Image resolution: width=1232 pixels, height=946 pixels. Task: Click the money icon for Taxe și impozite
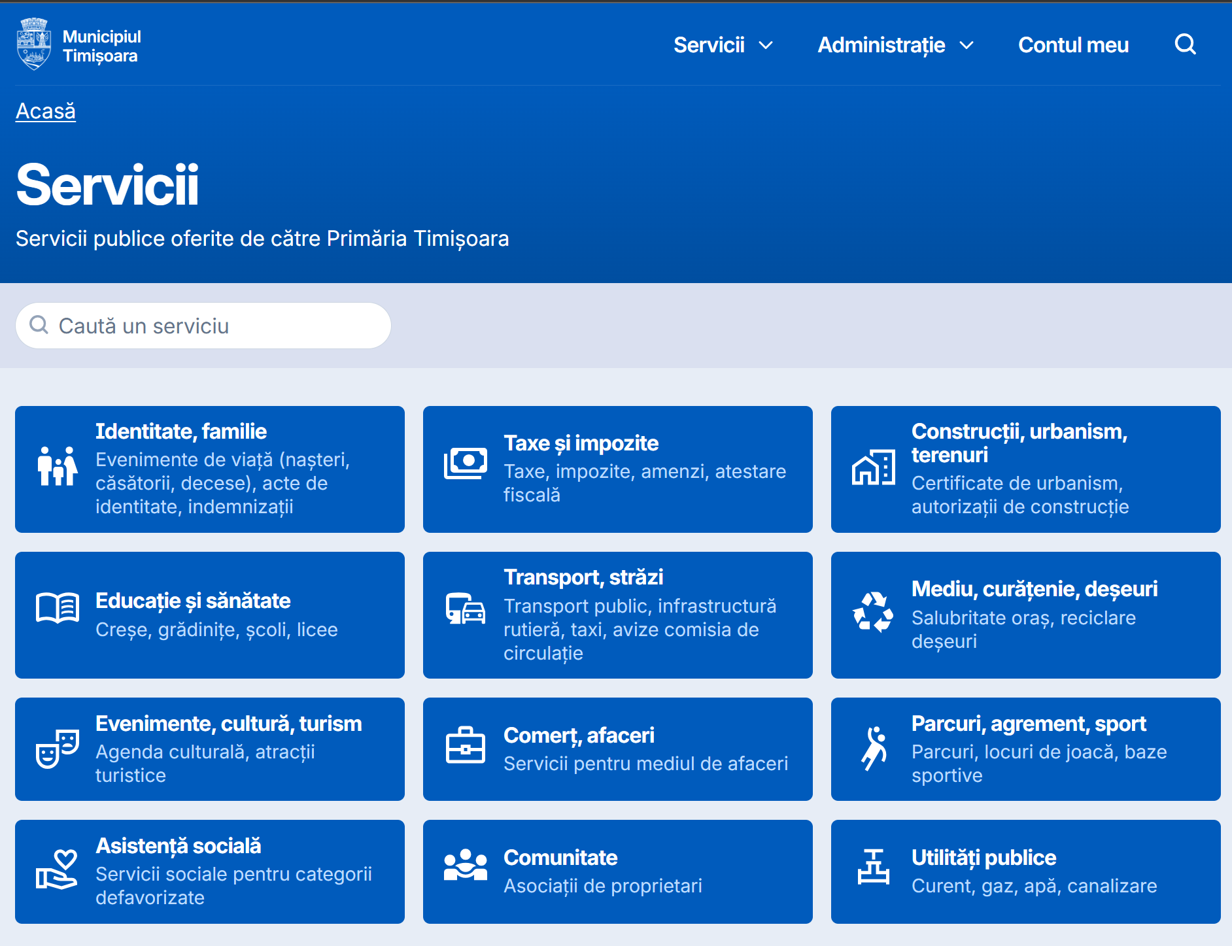[466, 464]
